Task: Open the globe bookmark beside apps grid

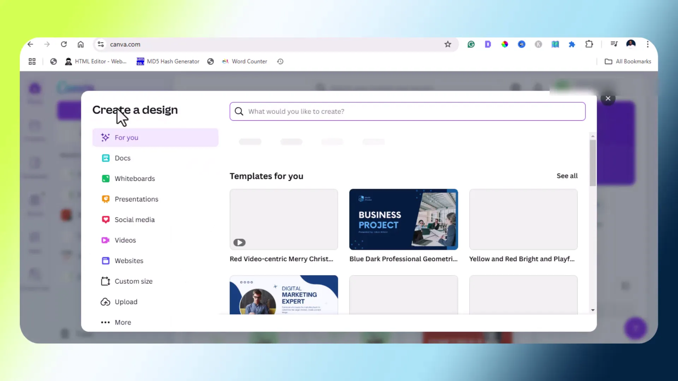Action: pos(54,61)
